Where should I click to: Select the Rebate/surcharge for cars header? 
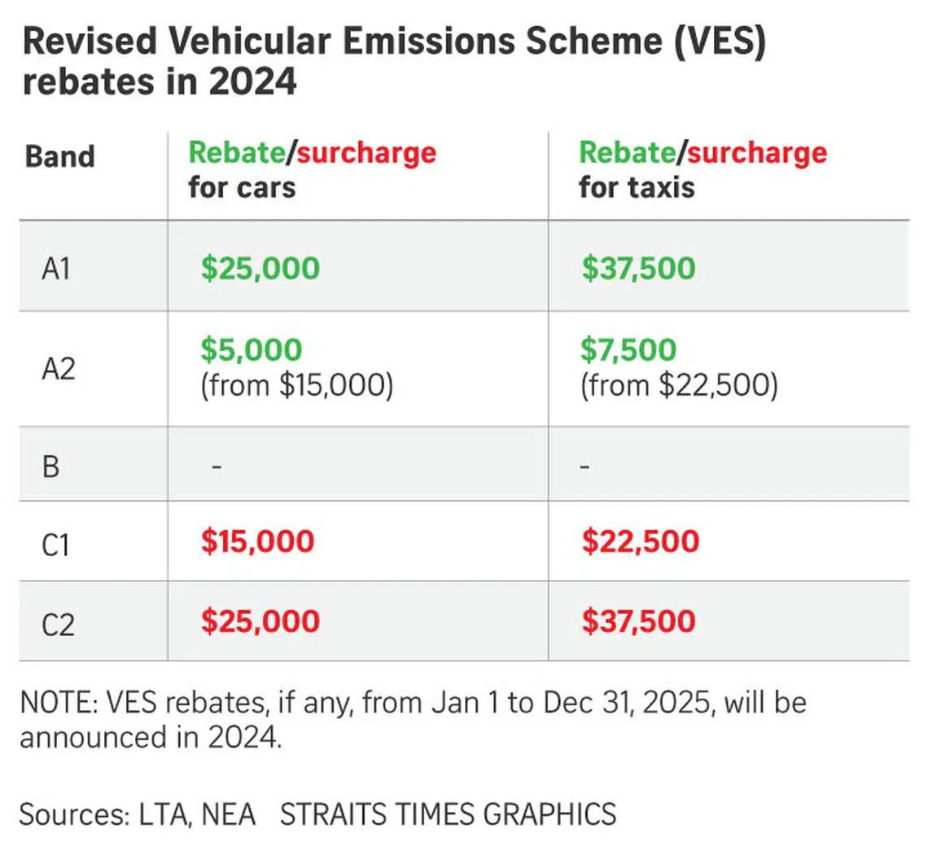pos(313,169)
